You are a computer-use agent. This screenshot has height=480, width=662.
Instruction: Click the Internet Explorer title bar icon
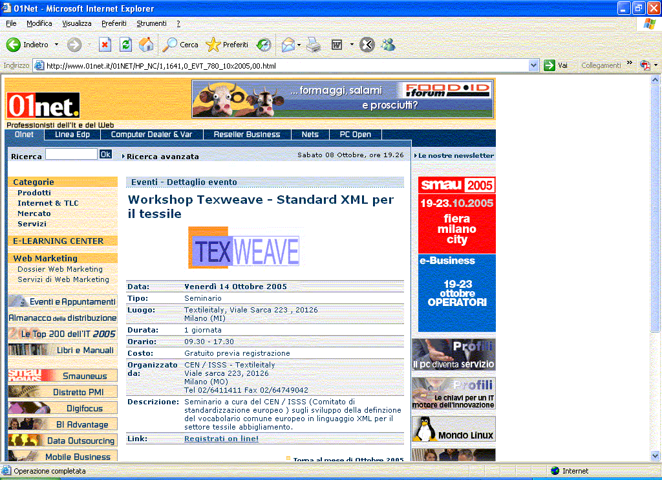pyautogui.click(x=6, y=8)
